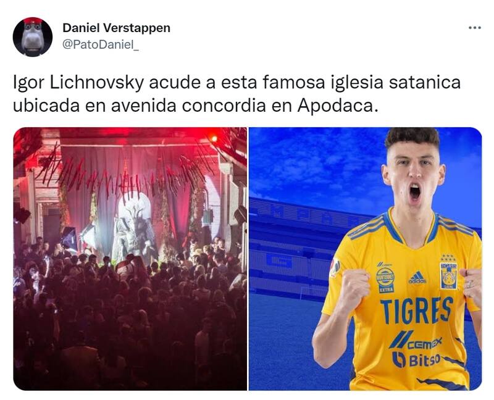Click the round Extra sponsor badge on jersey
Viewport: 494px width, 400px height.
(385, 278)
